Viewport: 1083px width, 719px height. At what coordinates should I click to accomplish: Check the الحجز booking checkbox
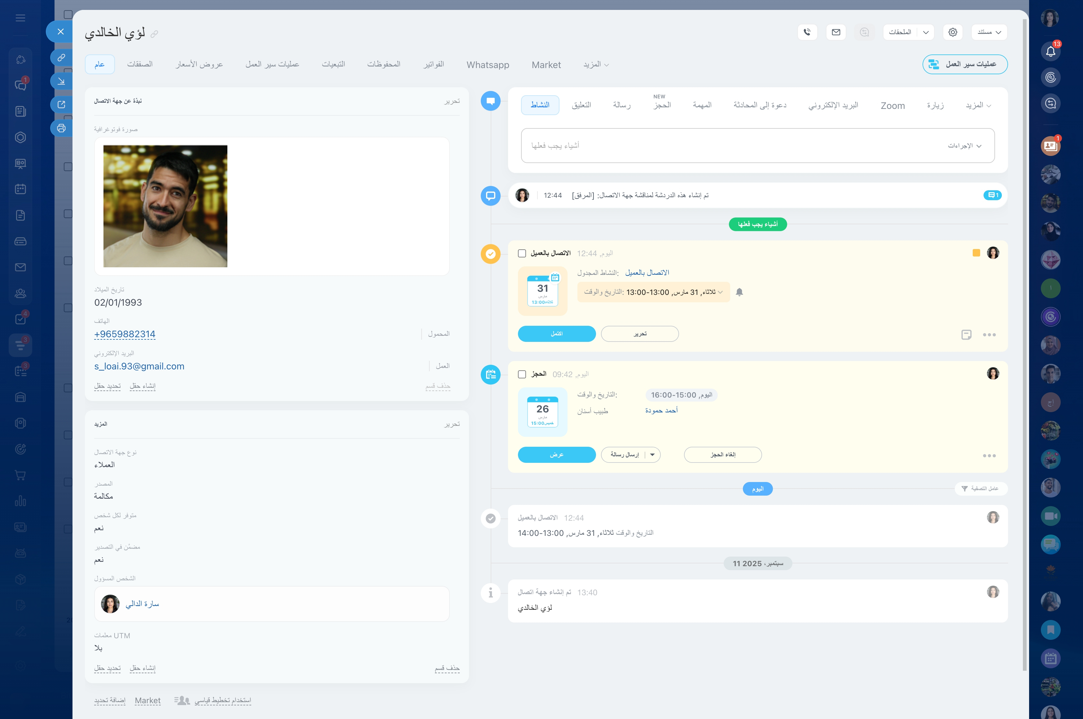(x=522, y=374)
